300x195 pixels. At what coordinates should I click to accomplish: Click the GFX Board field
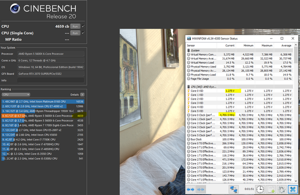point(51,74)
